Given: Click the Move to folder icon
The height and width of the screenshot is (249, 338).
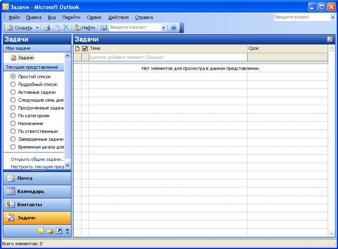Looking at the screenshot, I should (x=57, y=28).
